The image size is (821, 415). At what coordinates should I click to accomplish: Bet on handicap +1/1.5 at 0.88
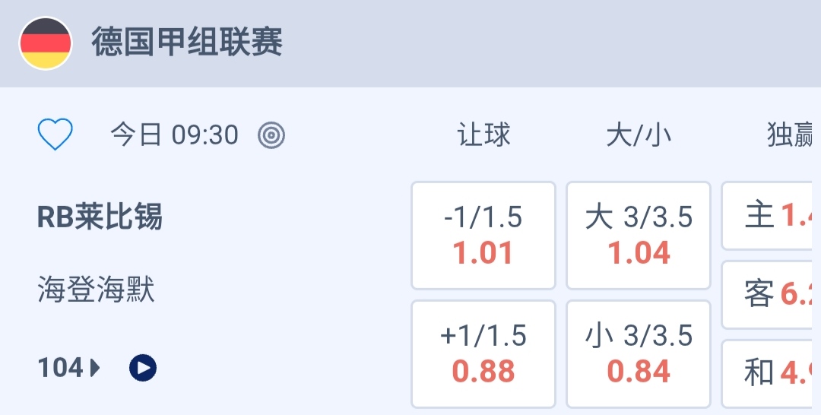pos(483,354)
